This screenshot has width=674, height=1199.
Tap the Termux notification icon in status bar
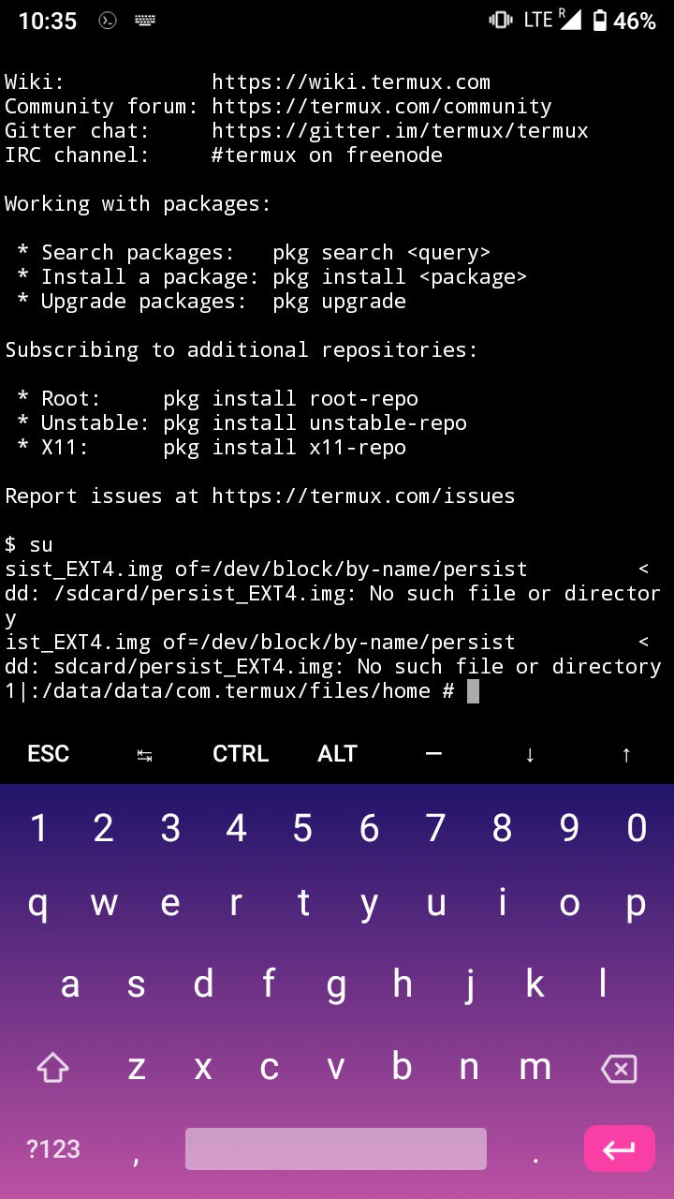[x=108, y=21]
